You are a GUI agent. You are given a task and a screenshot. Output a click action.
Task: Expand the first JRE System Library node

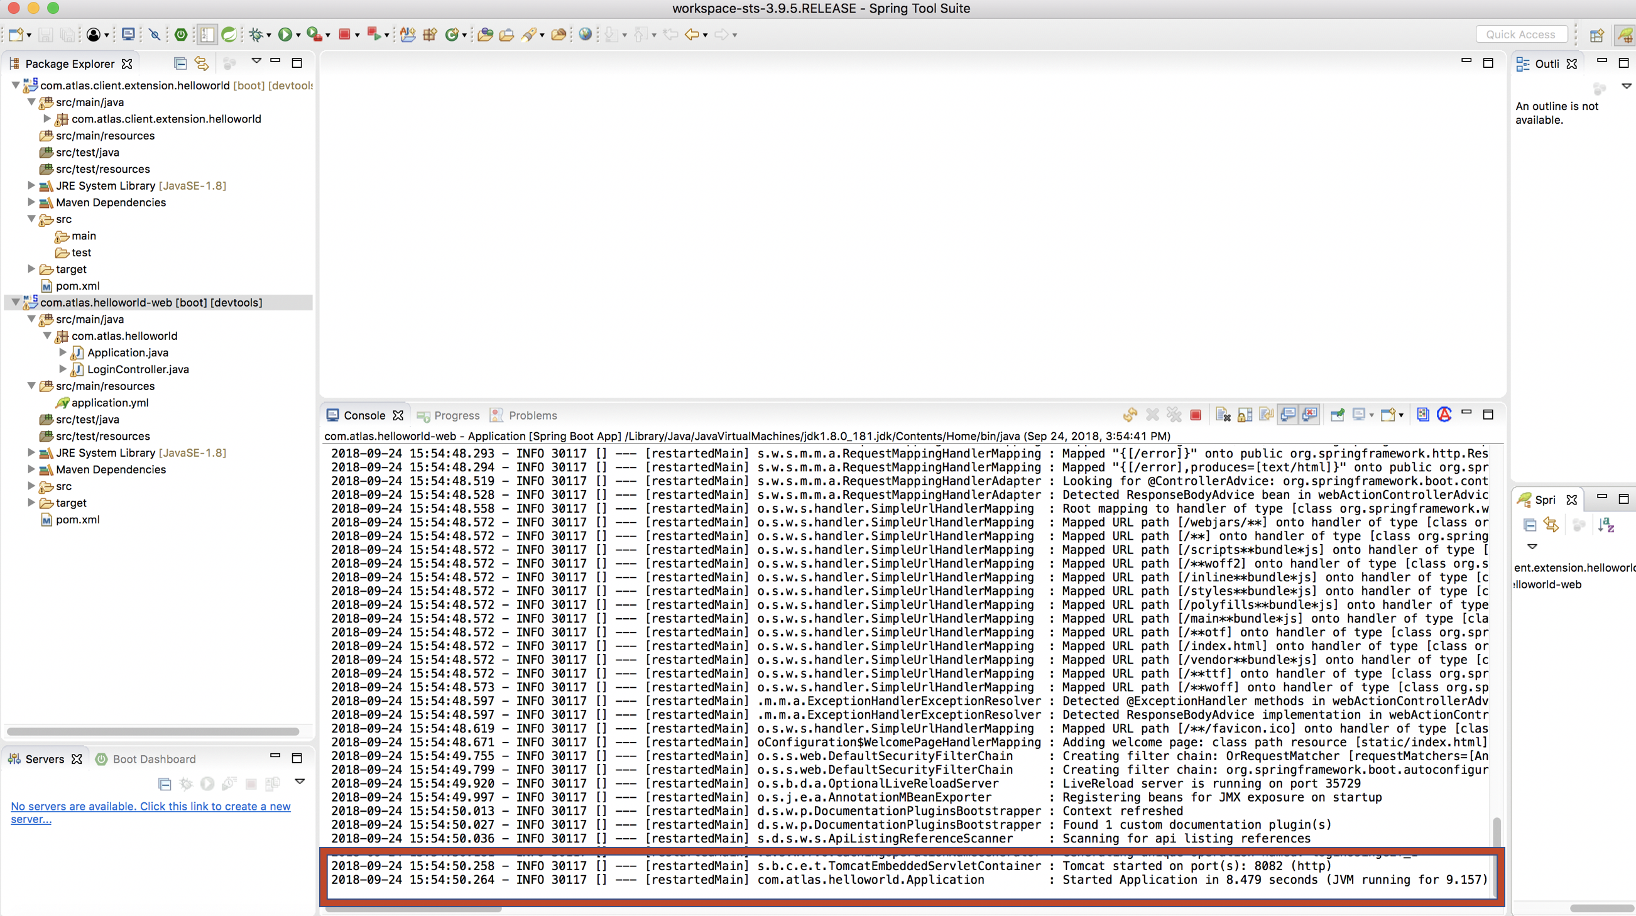pyautogui.click(x=31, y=185)
